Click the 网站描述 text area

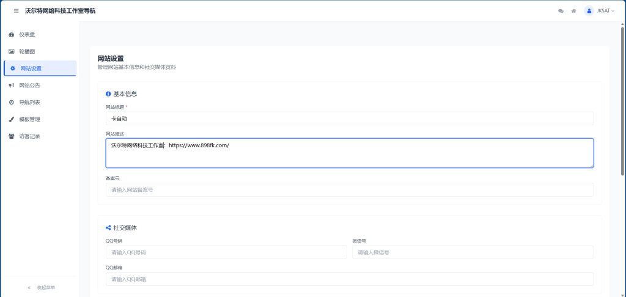349,153
